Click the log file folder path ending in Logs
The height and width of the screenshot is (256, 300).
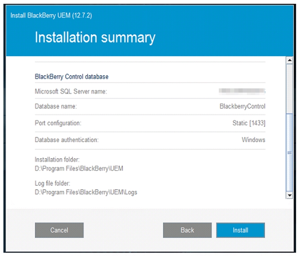(x=86, y=192)
